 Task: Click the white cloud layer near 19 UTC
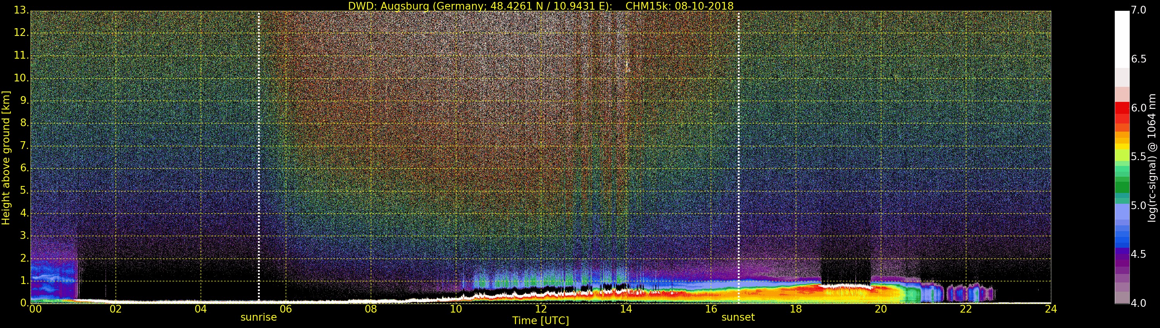click(844, 286)
